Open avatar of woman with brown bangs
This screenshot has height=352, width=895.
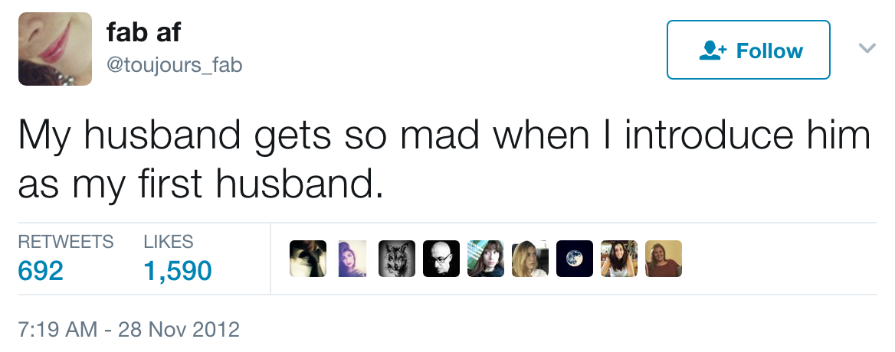coord(485,259)
